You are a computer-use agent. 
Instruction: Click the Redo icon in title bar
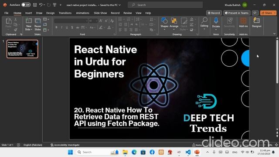[48, 5]
